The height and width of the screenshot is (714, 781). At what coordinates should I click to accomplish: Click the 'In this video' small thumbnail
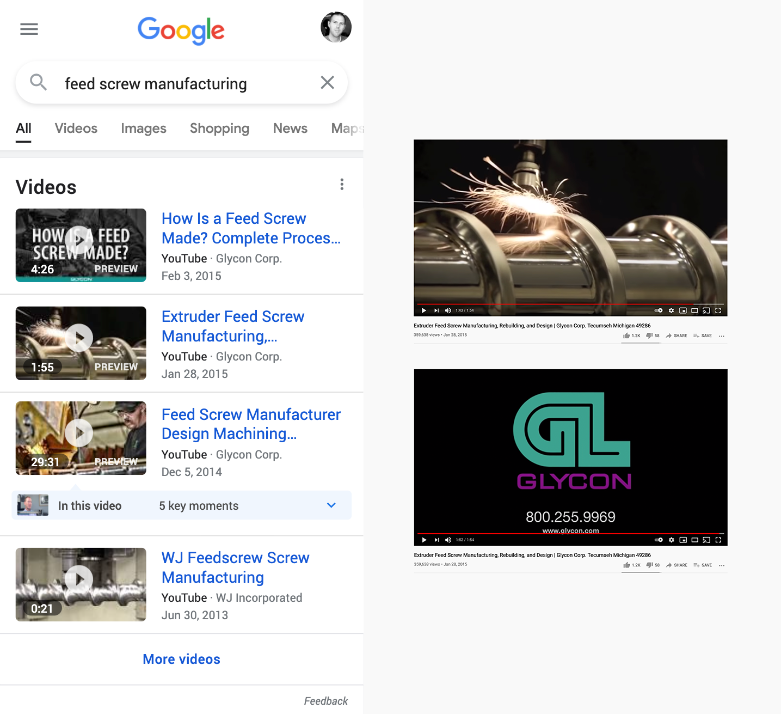point(33,505)
